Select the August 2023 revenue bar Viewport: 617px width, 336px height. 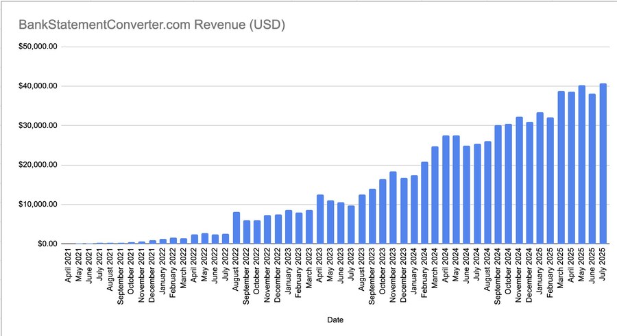tap(361, 219)
